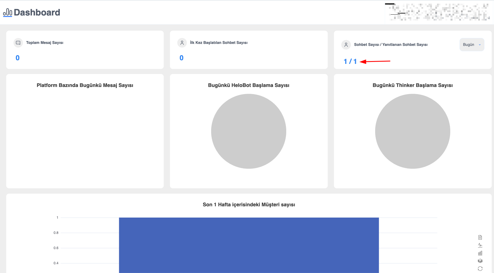
Task: Click the Toplam Mesaj Sayısı zero value
Action: point(18,58)
